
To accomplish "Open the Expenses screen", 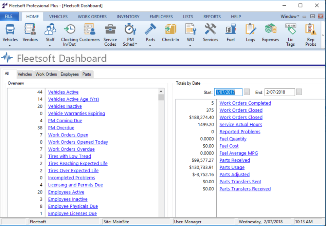I will (x=270, y=33).
